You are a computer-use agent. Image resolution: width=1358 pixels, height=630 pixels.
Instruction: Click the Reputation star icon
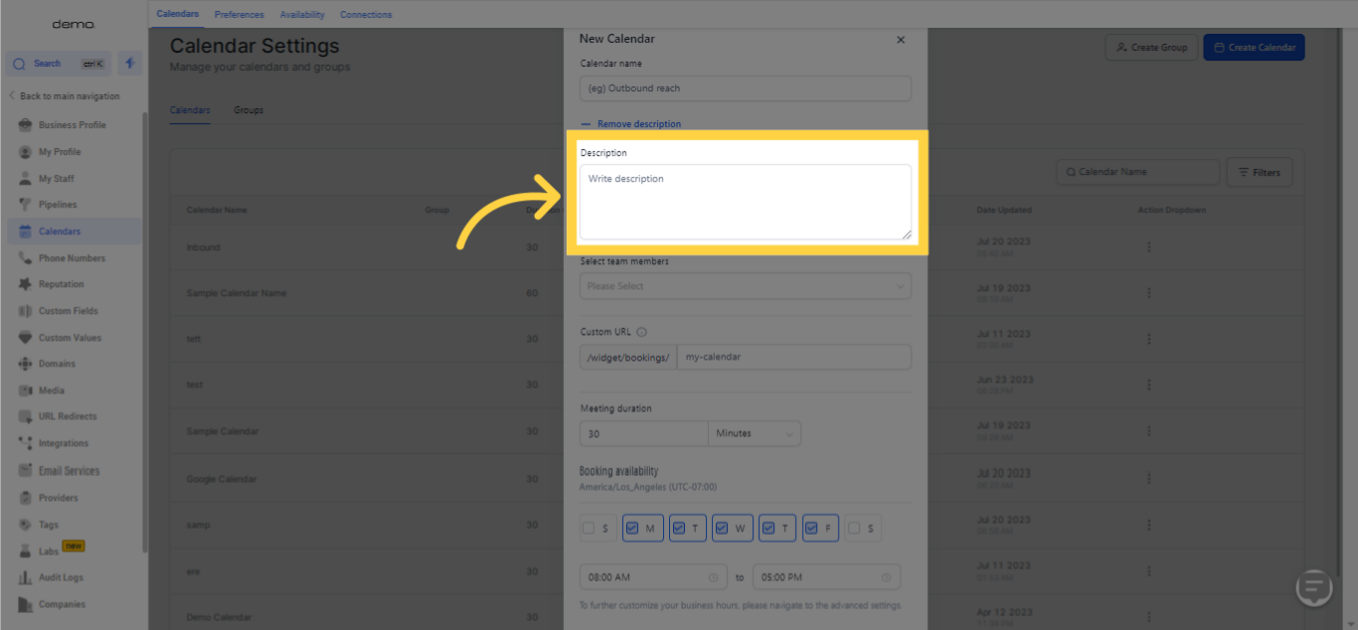coord(25,284)
